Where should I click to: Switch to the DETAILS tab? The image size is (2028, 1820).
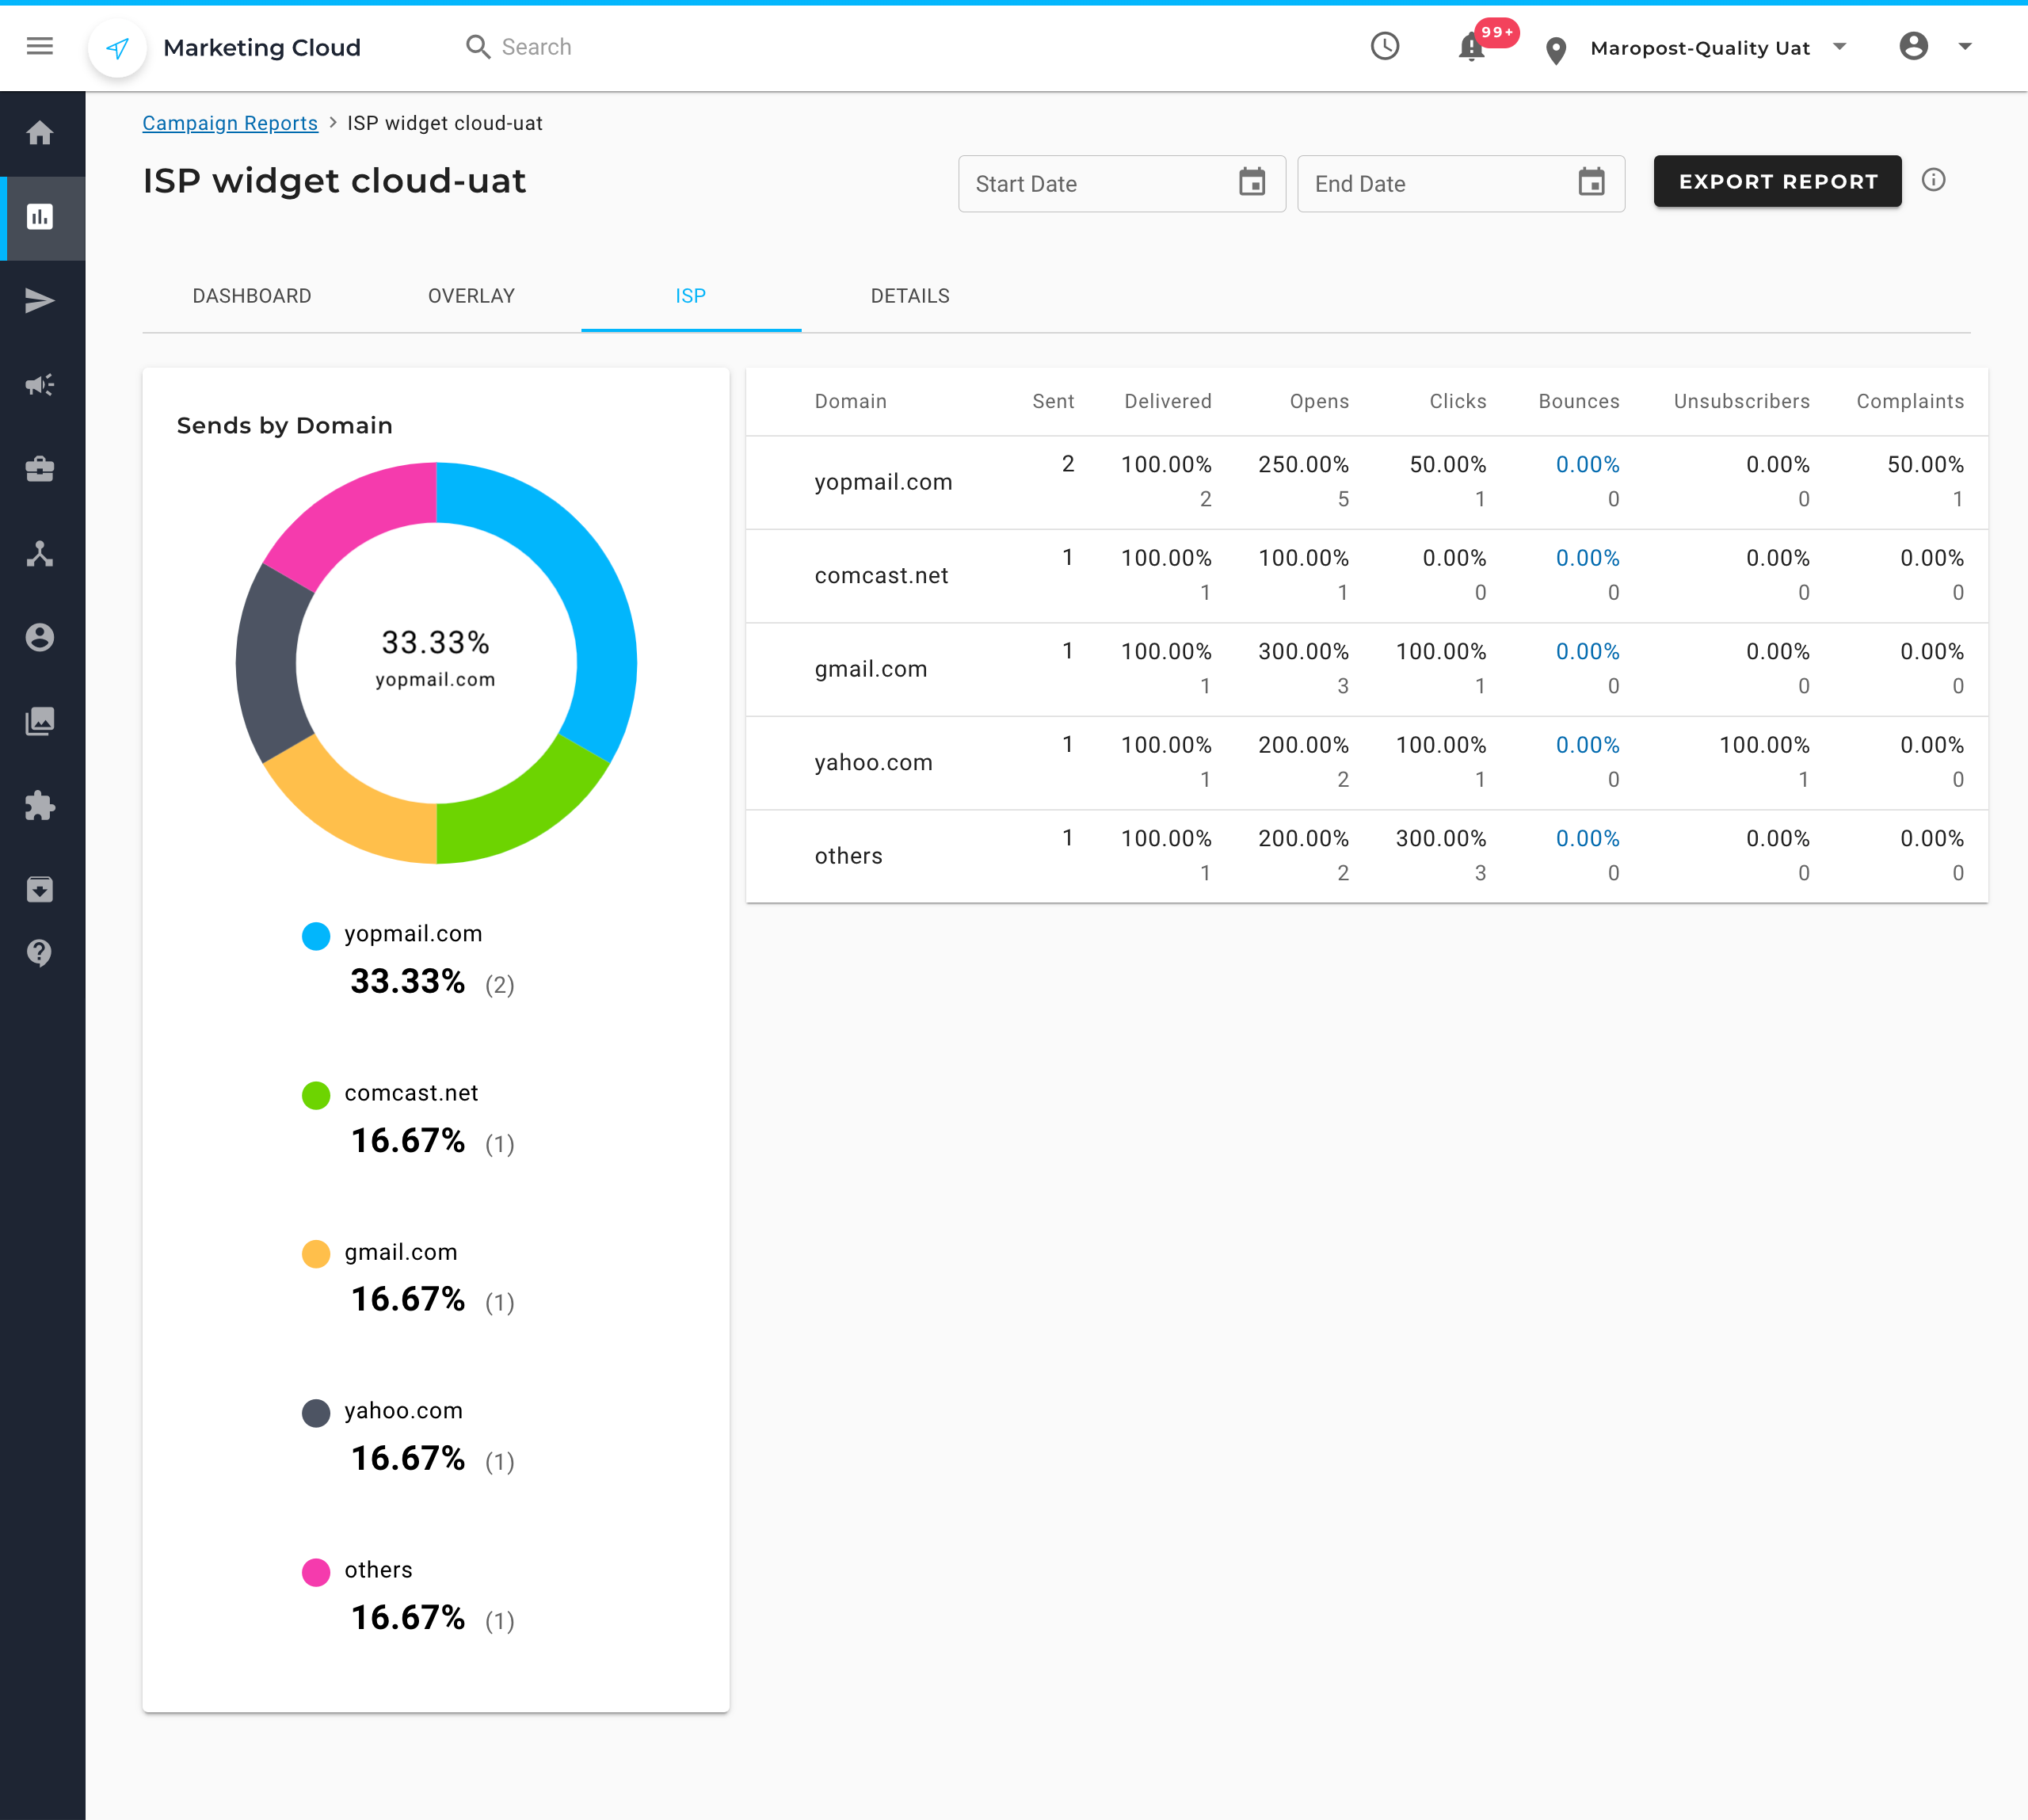coord(910,296)
